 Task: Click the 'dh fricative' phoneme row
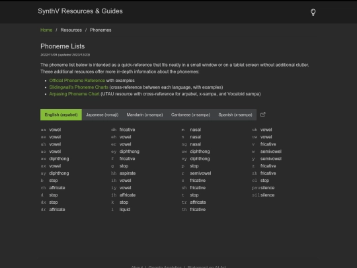123,130
